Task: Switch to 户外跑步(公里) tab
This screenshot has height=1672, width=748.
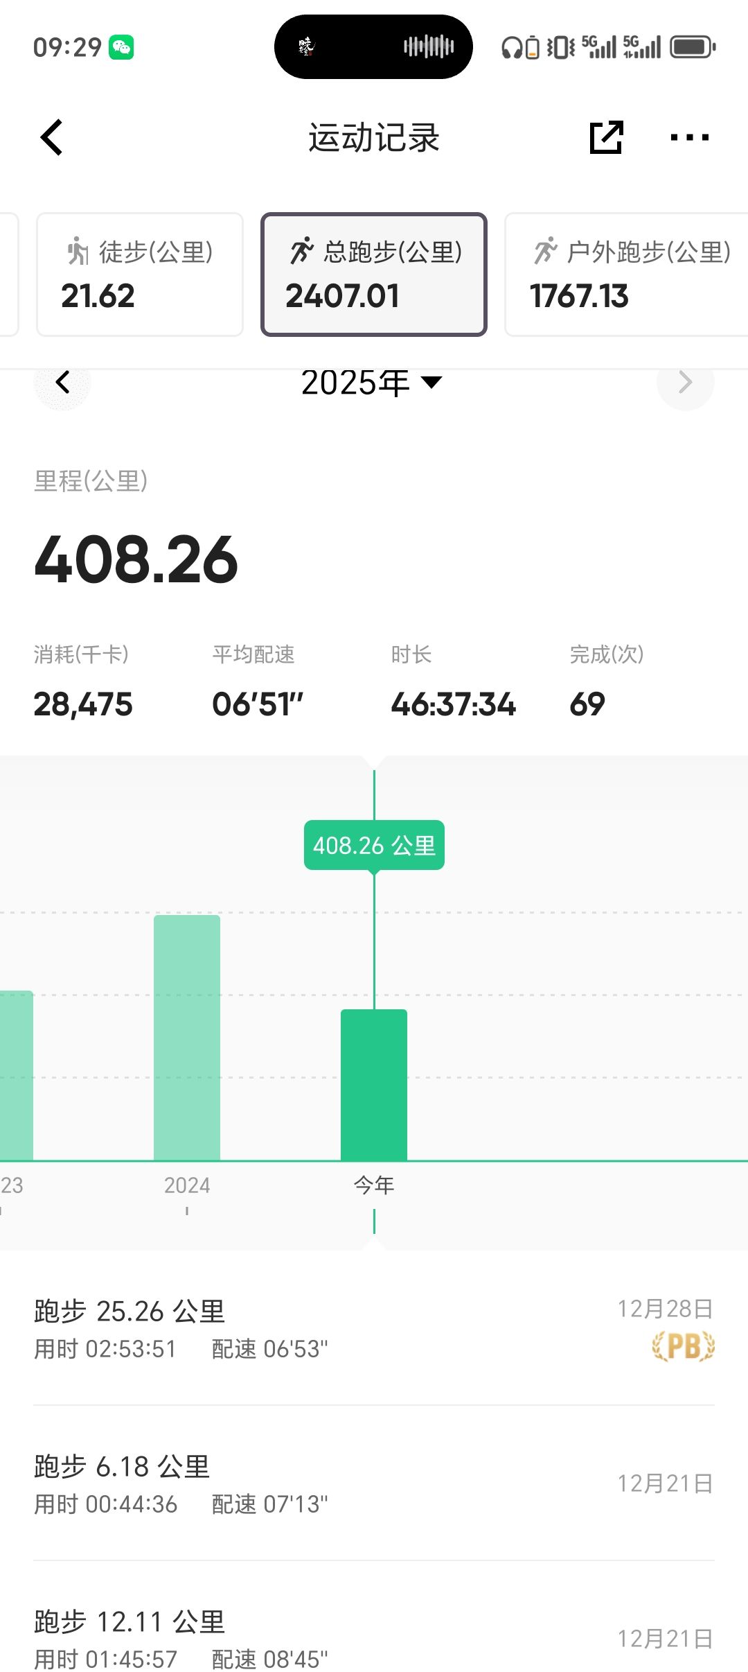Action: (x=627, y=275)
